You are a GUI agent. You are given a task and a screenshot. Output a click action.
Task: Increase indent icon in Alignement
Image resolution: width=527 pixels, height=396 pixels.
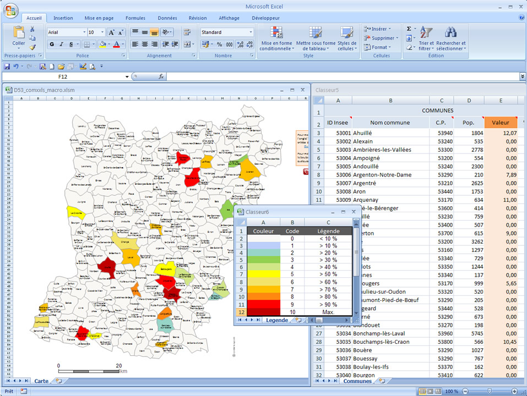tap(175, 44)
